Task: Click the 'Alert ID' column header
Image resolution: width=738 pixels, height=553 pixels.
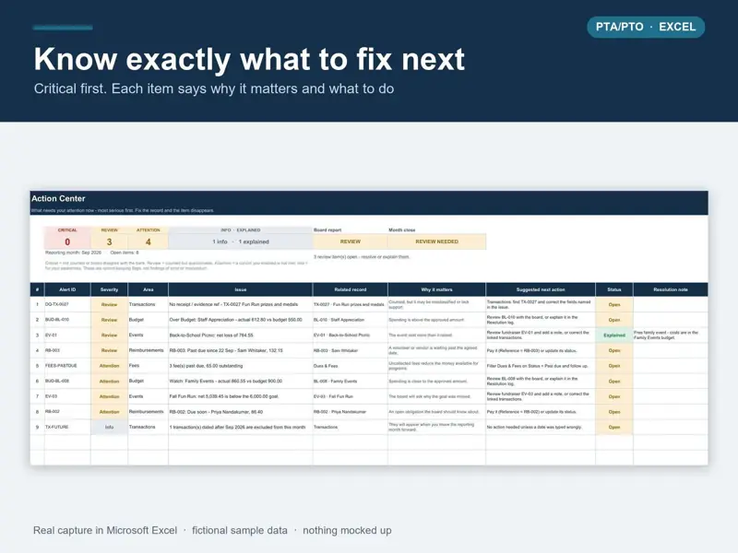Action: coord(67,289)
